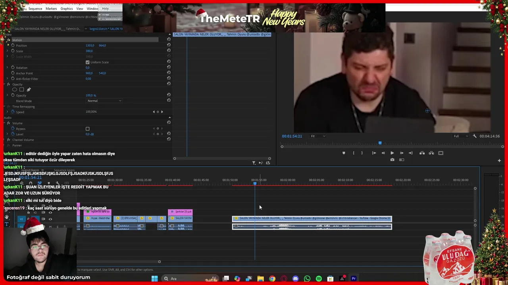Reset the Blend Mode parameter
508x285 pixels.
pyautogui.click(x=169, y=101)
